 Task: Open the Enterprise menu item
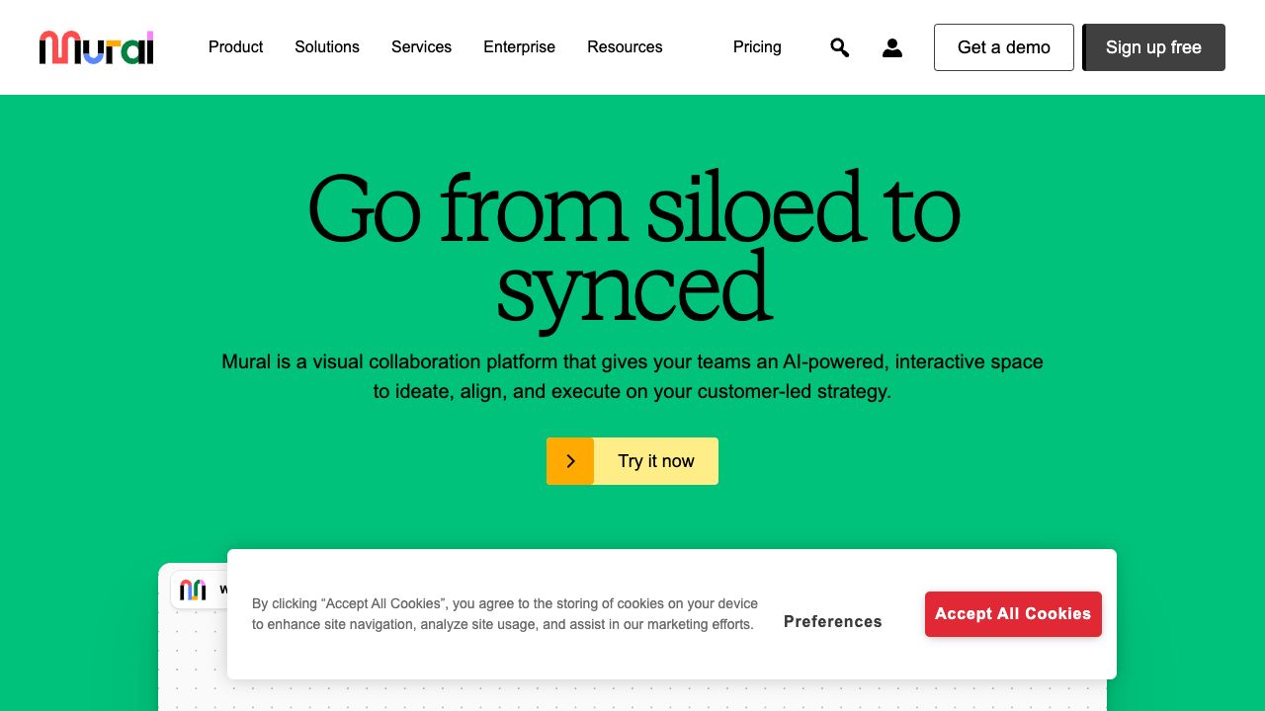pos(519,47)
